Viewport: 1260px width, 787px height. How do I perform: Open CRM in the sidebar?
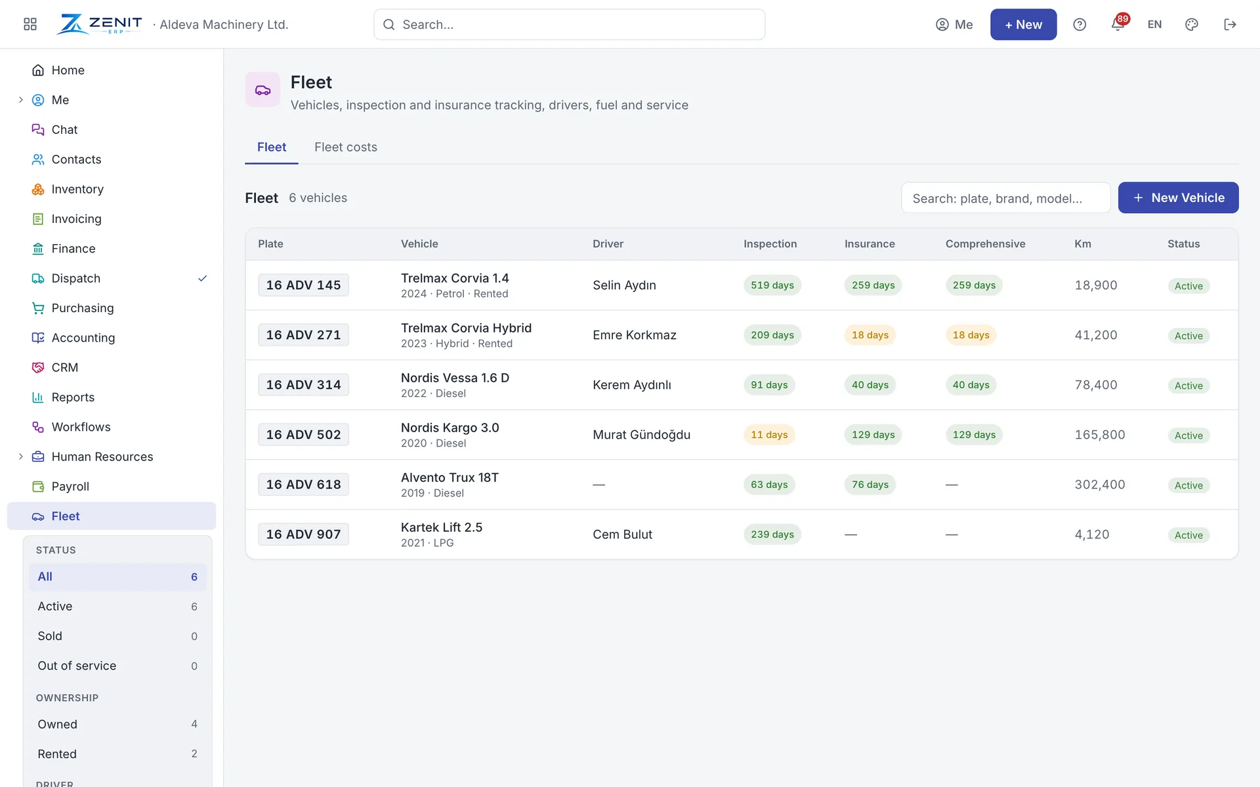point(112,367)
